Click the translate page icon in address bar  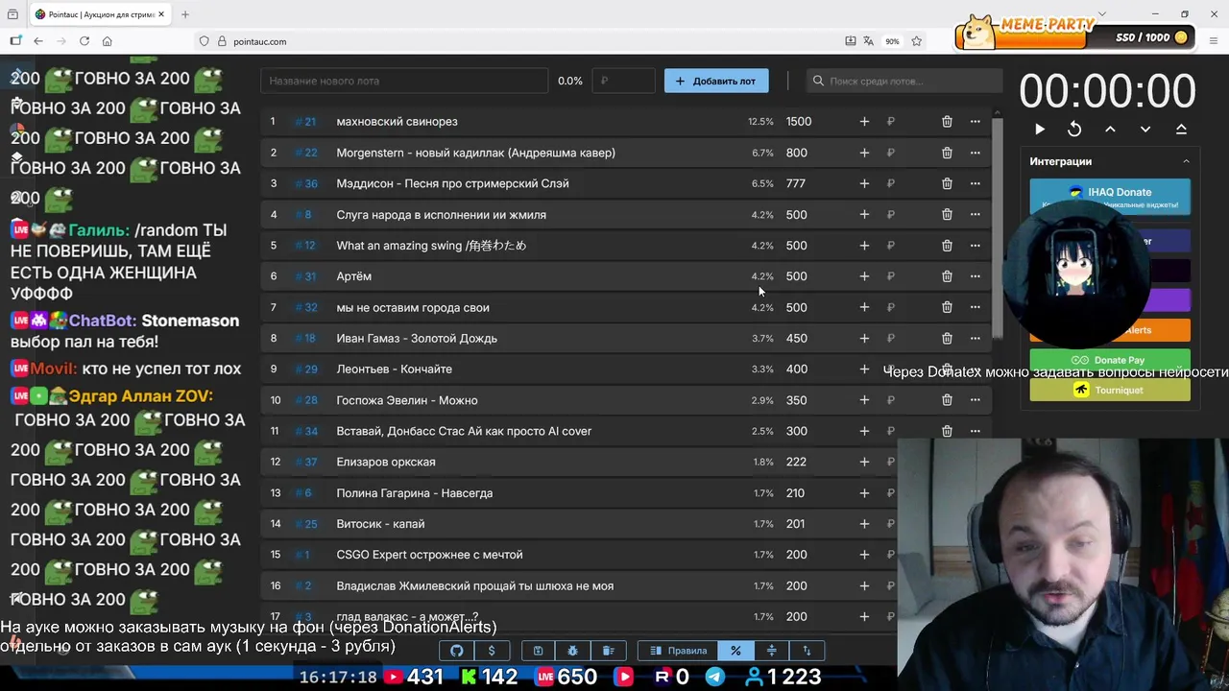pyautogui.click(x=869, y=41)
